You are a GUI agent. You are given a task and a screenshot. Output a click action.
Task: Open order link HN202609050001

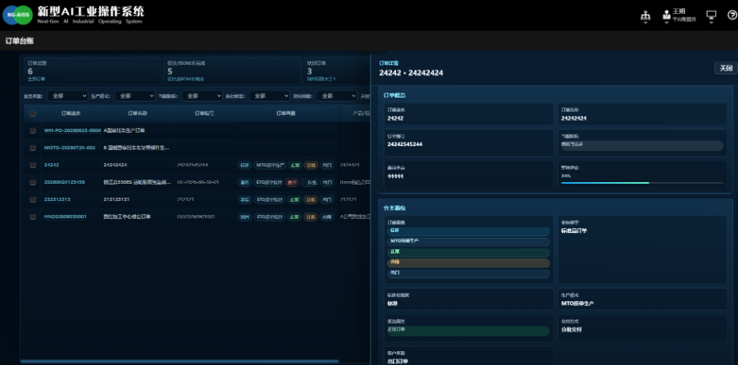click(65, 217)
